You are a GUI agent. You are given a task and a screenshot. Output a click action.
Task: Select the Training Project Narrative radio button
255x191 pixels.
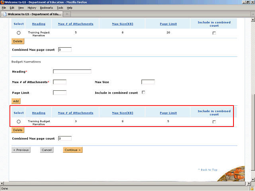tap(19, 33)
